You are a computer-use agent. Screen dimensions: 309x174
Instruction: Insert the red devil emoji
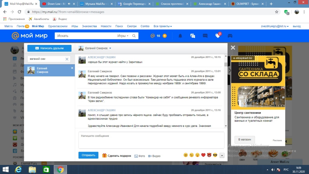(x=209, y=155)
